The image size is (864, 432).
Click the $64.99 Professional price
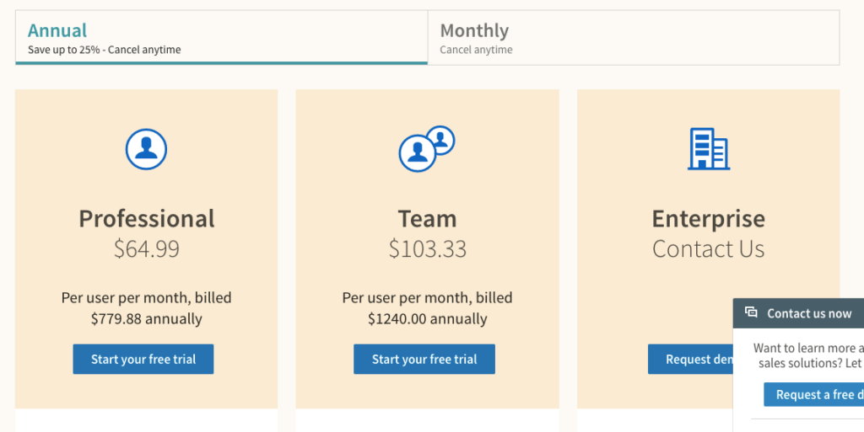coord(147,249)
